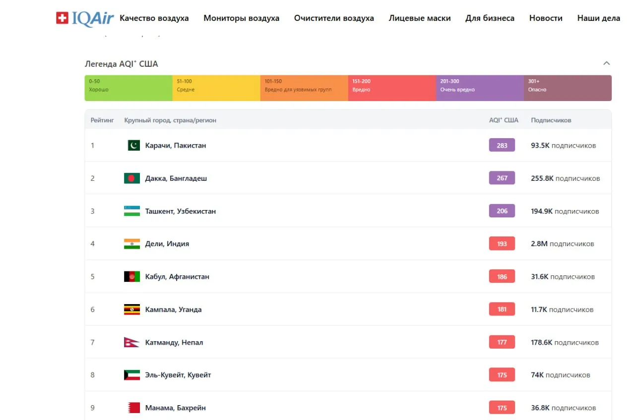Go to the Новости page

coord(546,18)
